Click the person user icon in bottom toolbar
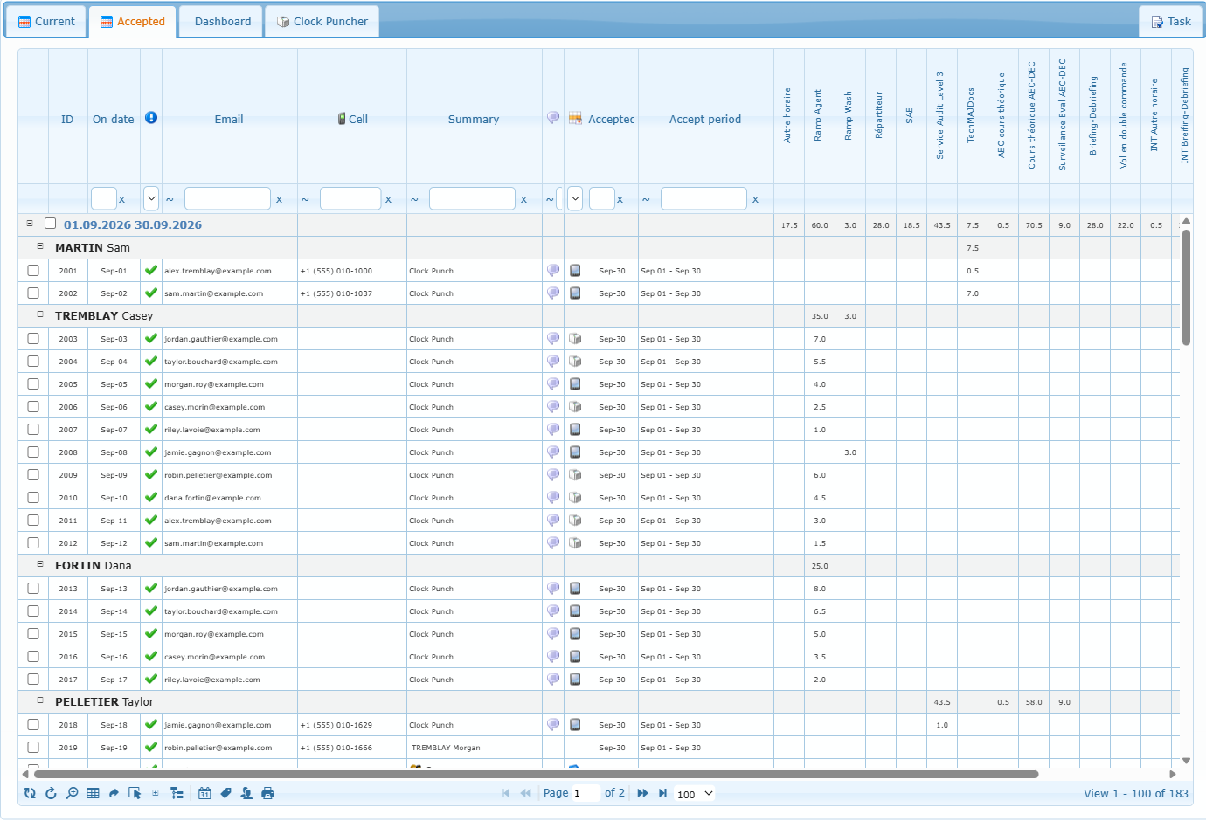This screenshot has width=1206, height=821. tap(246, 793)
